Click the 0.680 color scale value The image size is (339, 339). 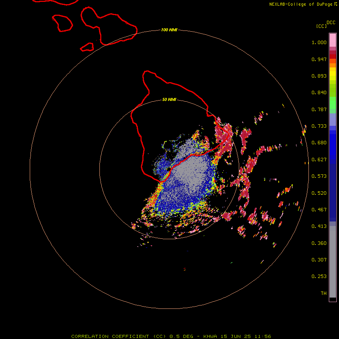click(319, 143)
